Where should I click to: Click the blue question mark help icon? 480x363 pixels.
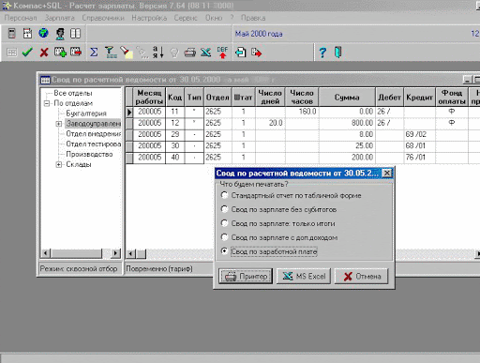tap(322, 53)
